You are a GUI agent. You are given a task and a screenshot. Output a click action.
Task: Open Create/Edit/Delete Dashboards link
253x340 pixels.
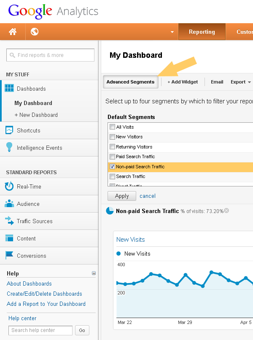44,294
